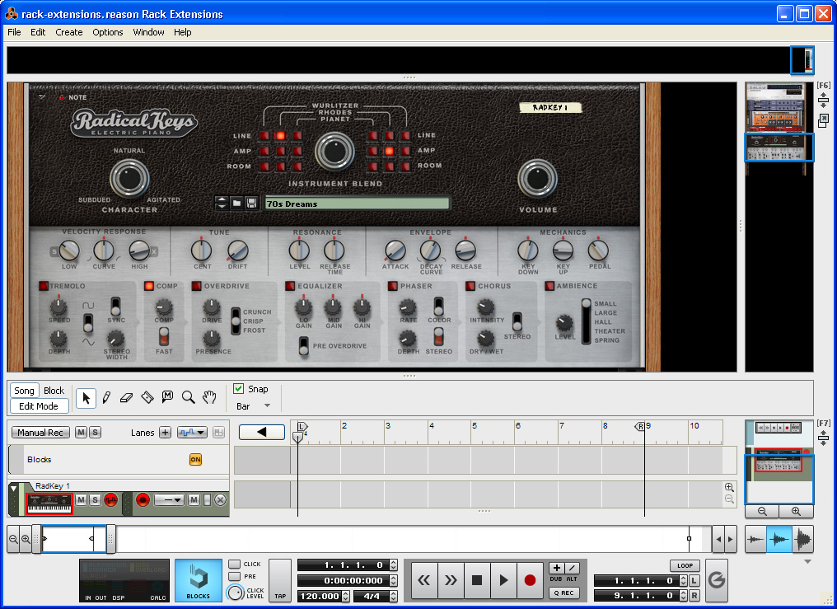This screenshot has width=837, height=609.
Task: Click the Rewind button
Action: 423,579
